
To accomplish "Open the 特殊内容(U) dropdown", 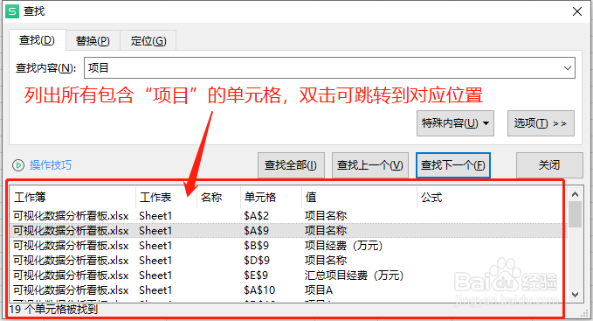I will (x=455, y=123).
